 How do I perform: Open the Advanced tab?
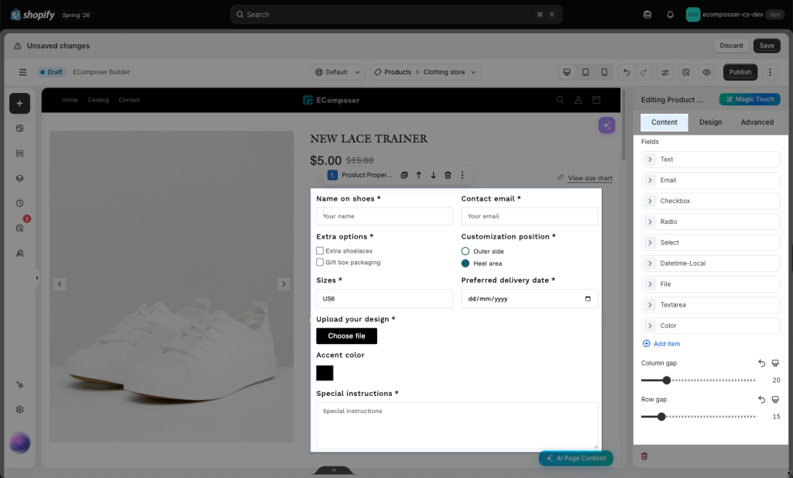click(757, 122)
